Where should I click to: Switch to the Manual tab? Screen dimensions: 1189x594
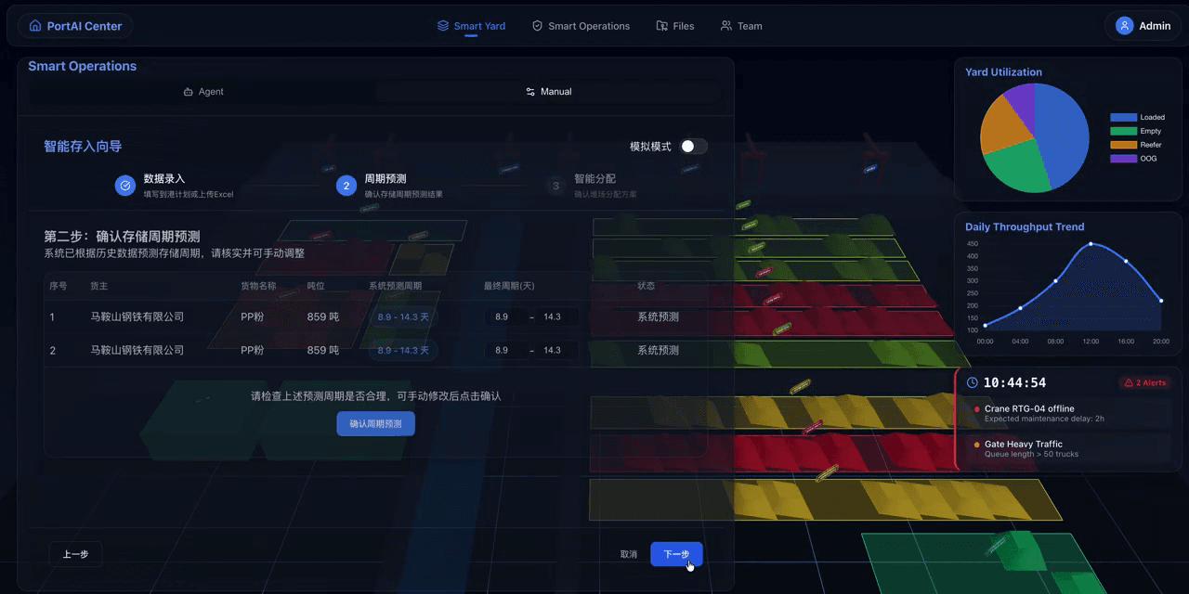coord(548,92)
